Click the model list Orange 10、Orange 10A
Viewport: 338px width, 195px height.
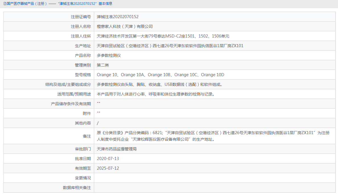[x=160, y=75]
